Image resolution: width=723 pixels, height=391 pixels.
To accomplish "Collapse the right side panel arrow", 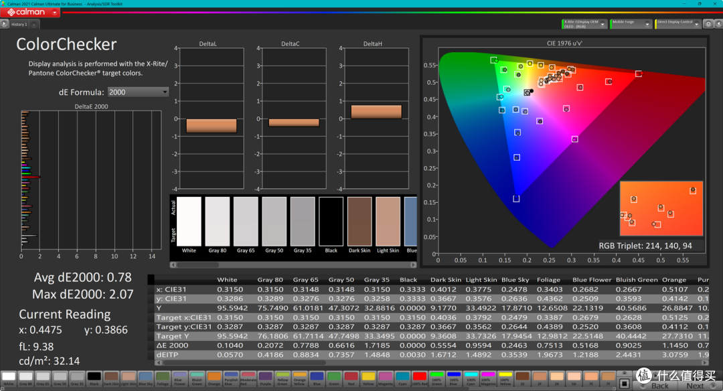I will click(x=718, y=24).
